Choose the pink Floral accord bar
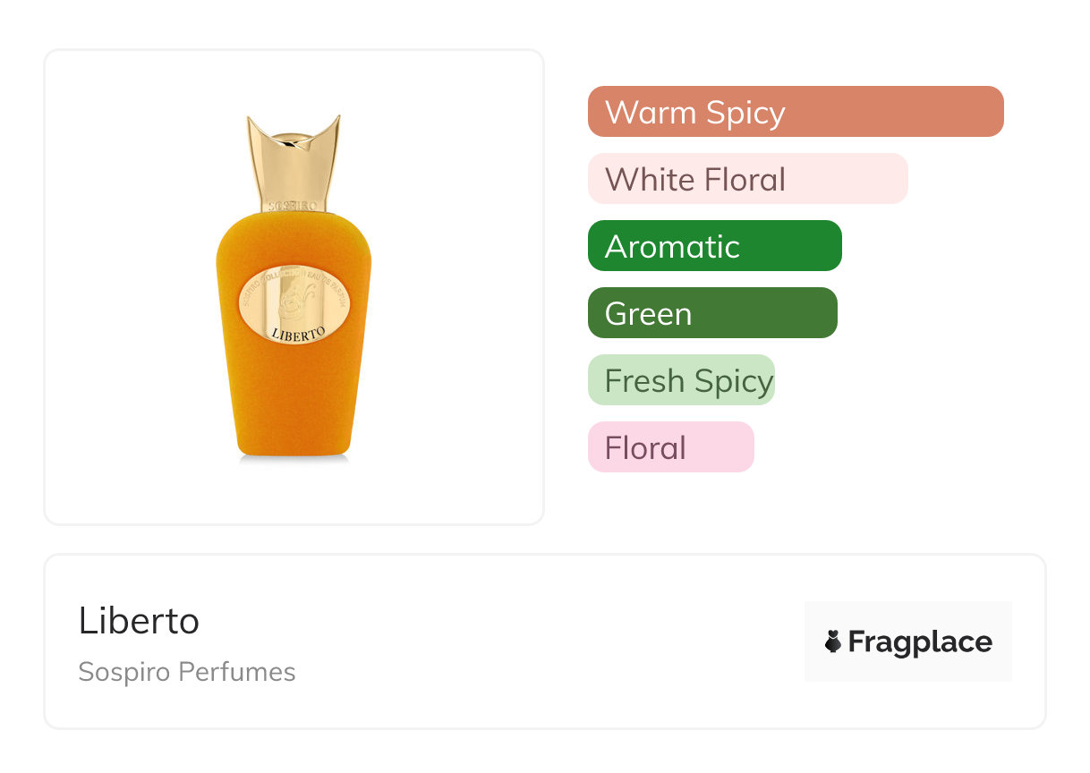The width and height of the screenshot is (1090, 773). pos(670,447)
